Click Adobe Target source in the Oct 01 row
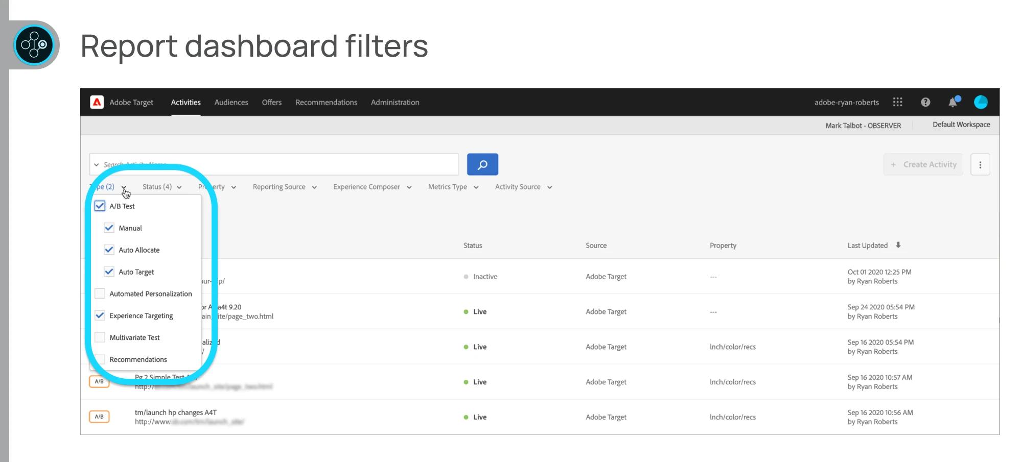Viewport: 1022px width, 462px height. pyautogui.click(x=606, y=276)
